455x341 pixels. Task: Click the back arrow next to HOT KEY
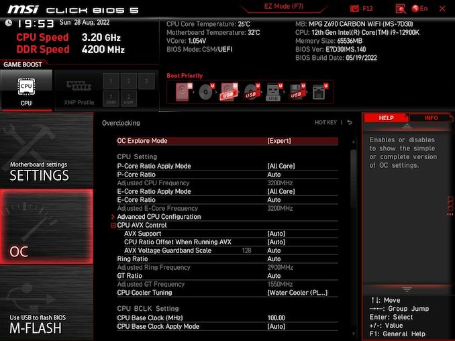point(350,123)
